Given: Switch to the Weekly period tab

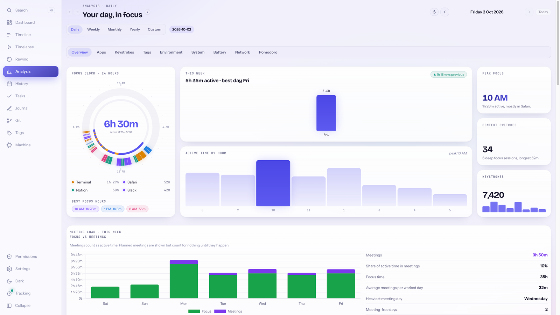Looking at the screenshot, I should tap(93, 29).
